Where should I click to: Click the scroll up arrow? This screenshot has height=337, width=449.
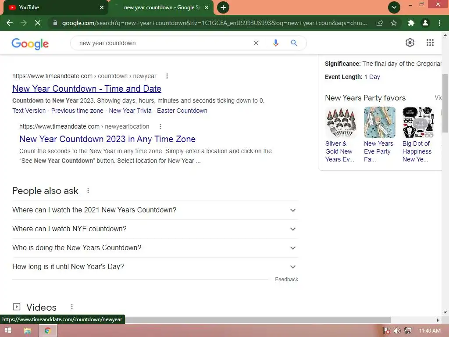[x=445, y=36]
